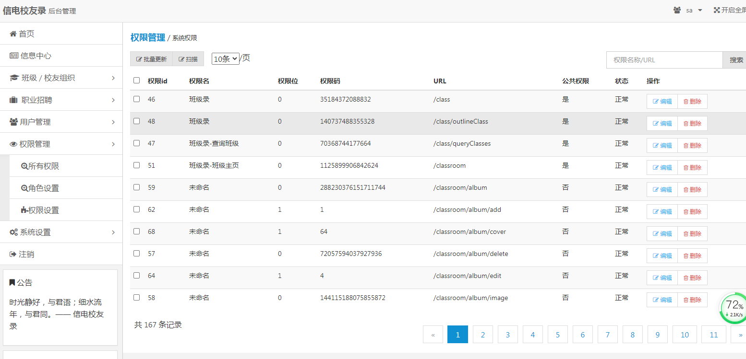The height and width of the screenshot is (359, 746).
Task: Click the 权限管理 breadcrumb heading
Action: [x=148, y=37]
